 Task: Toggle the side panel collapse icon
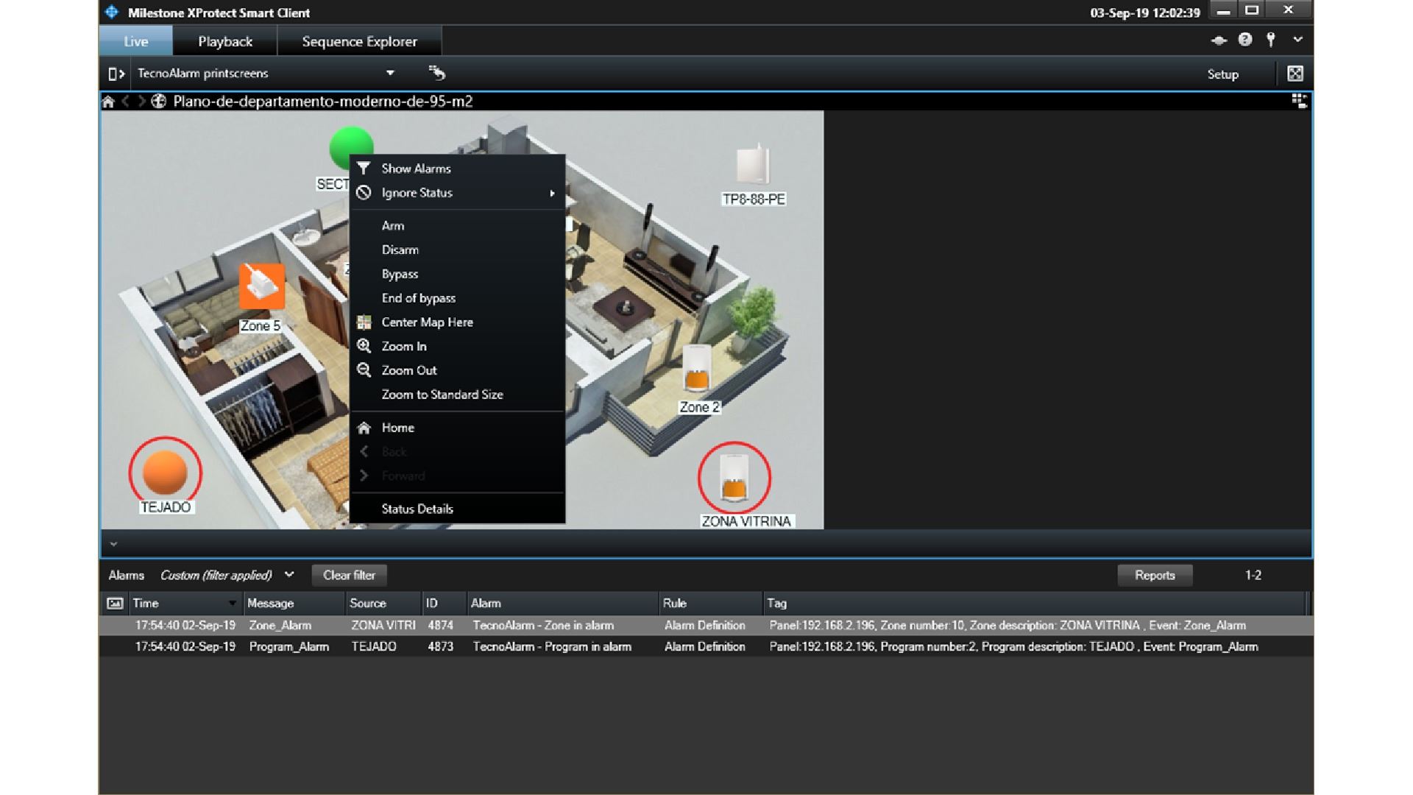(116, 74)
